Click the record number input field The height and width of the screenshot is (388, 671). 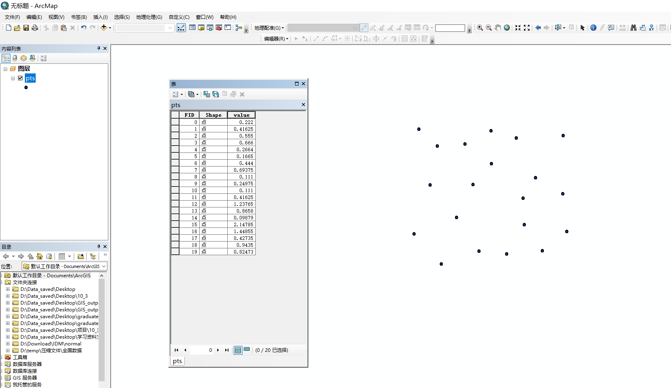(202, 350)
